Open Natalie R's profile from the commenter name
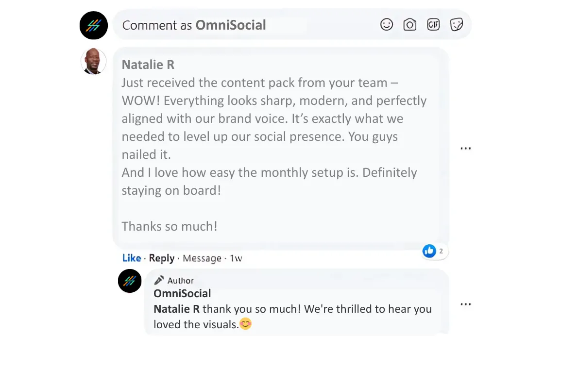 pyautogui.click(x=148, y=65)
